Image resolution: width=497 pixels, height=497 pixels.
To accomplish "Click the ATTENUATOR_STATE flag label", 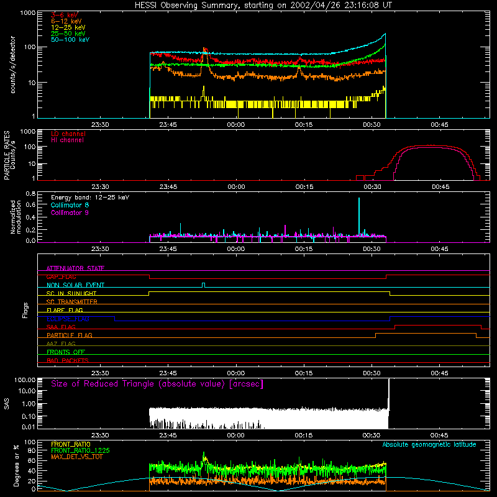I will point(75,268).
